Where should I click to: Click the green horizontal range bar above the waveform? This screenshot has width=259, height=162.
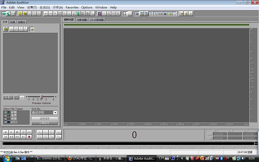(157, 25)
